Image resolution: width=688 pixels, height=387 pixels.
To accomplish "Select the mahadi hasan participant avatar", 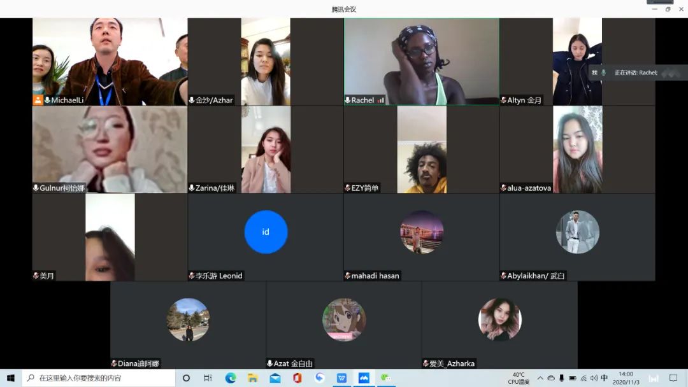I will point(422,232).
